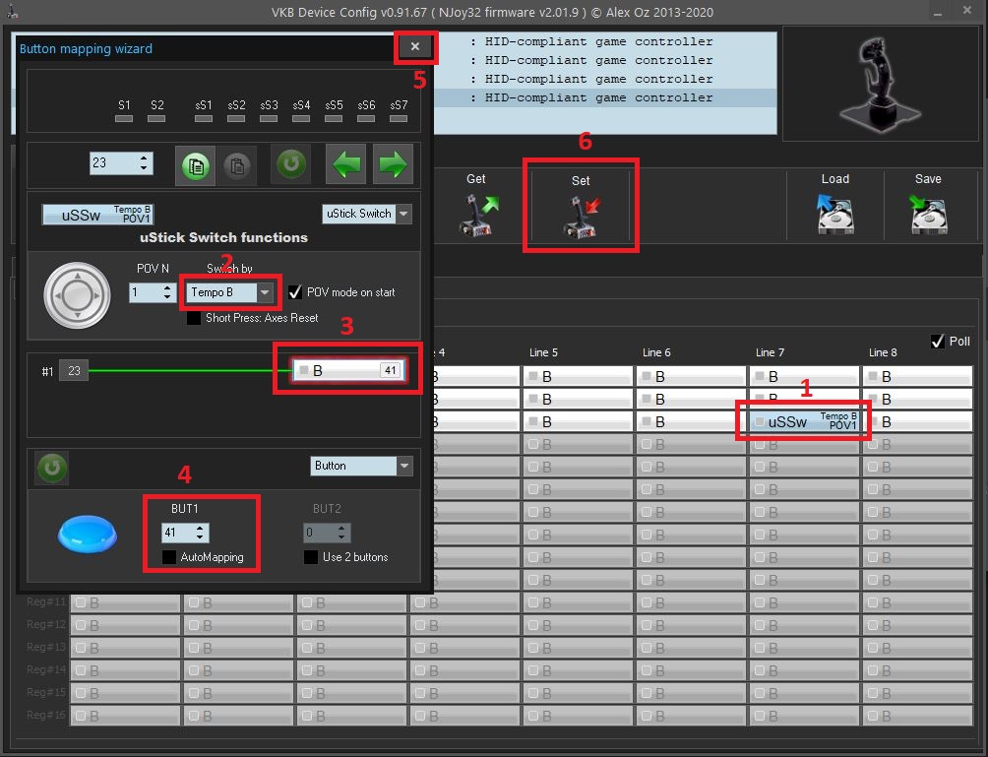Toggle the Poll checkbox

pyautogui.click(x=938, y=342)
